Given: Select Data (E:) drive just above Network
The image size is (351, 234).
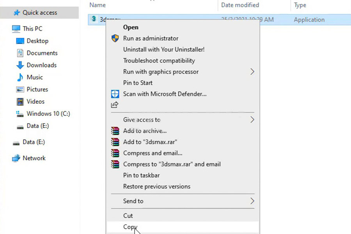Looking at the screenshot, I should [16, 143].
